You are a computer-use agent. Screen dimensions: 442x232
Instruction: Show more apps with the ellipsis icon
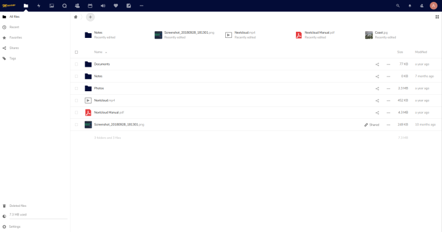(x=142, y=6)
